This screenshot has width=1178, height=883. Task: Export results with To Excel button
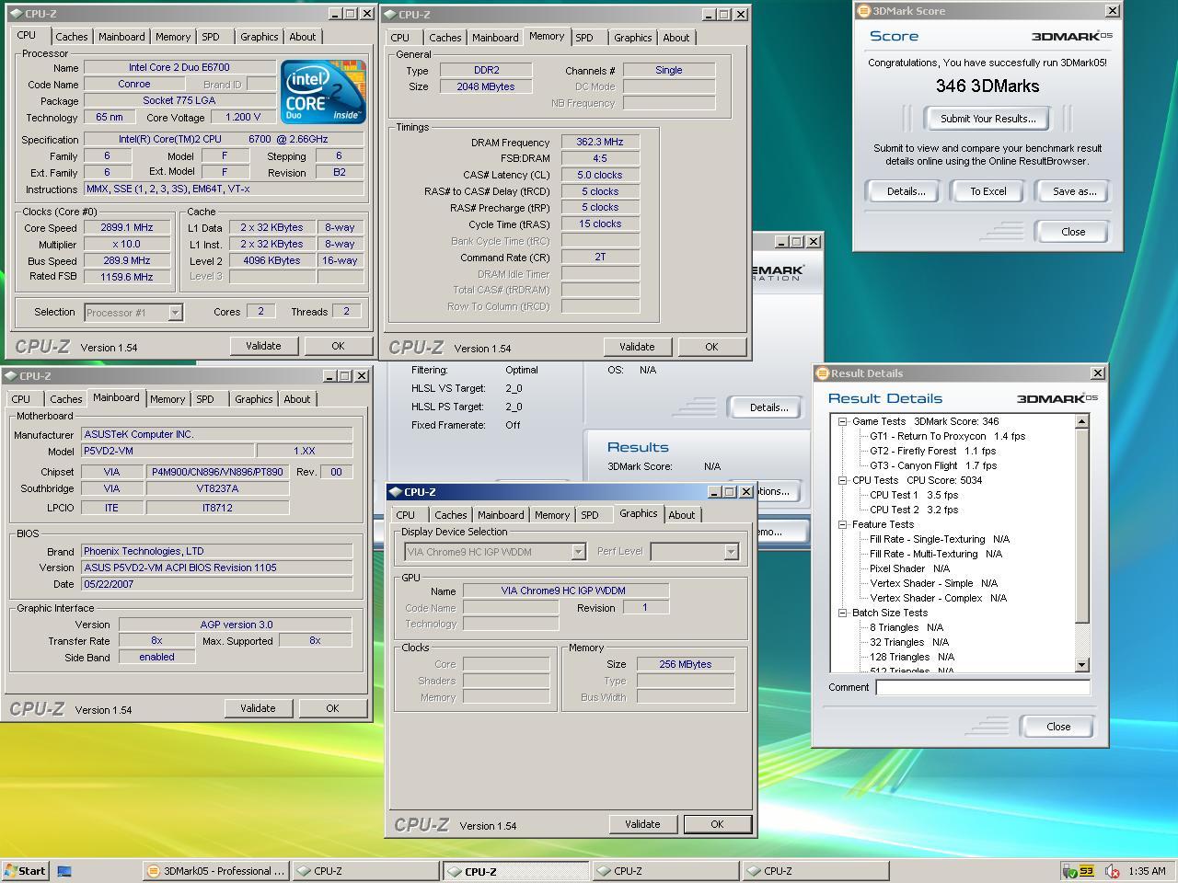pos(988,191)
